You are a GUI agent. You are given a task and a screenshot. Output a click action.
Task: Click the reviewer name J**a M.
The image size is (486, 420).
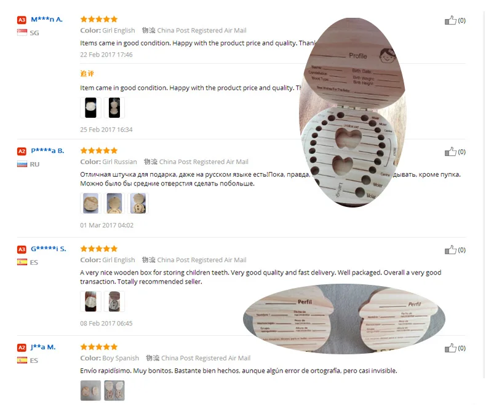pyautogui.click(x=43, y=347)
